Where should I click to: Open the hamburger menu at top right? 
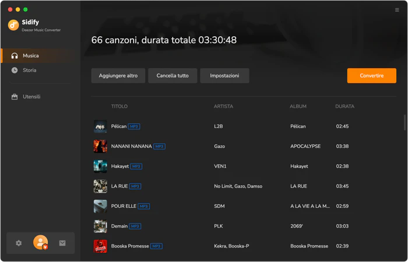397,10
